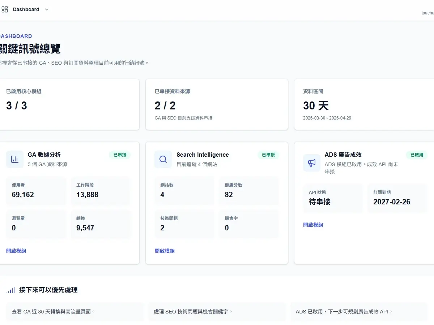Click the 目前追蹤 4 個網站 subtitle
The image size is (434, 325).
click(197, 164)
